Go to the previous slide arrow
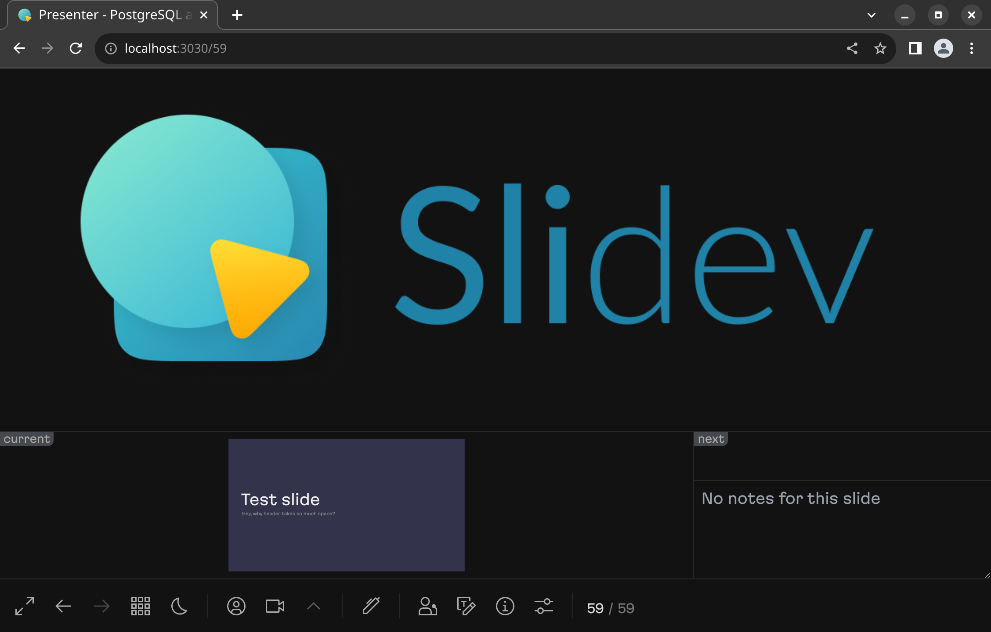The image size is (991, 632). (63, 606)
